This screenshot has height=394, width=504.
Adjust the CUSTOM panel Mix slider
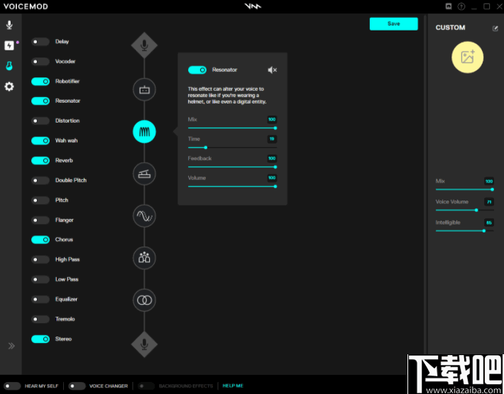tap(464, 189)
